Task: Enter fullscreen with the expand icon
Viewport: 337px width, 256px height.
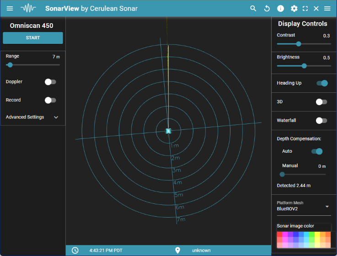Action: pos(305,9)
